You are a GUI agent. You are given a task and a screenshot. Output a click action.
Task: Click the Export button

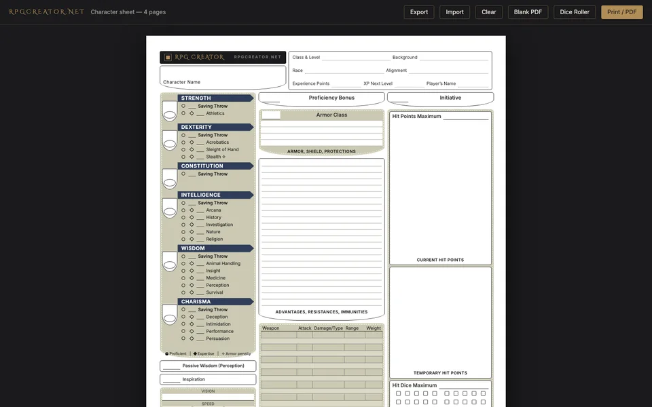[419, 12]
